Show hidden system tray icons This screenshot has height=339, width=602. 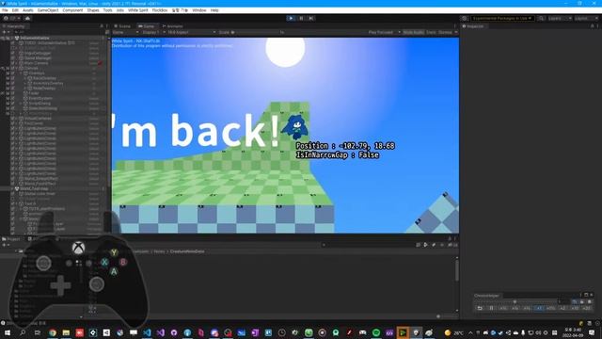pyautogui.click(x=470, y=332)
